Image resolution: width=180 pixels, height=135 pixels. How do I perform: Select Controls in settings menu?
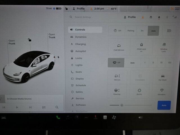pos(85,30)
